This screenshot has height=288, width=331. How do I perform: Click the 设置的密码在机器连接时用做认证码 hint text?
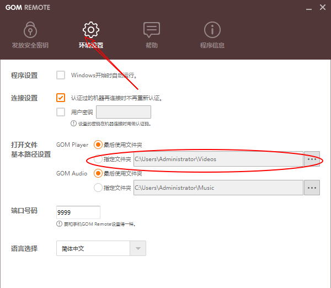point(114,124)
